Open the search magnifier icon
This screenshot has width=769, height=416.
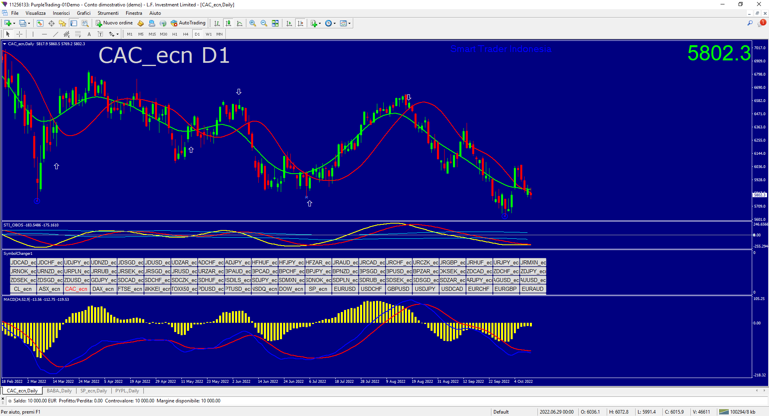tap(750, 23)
